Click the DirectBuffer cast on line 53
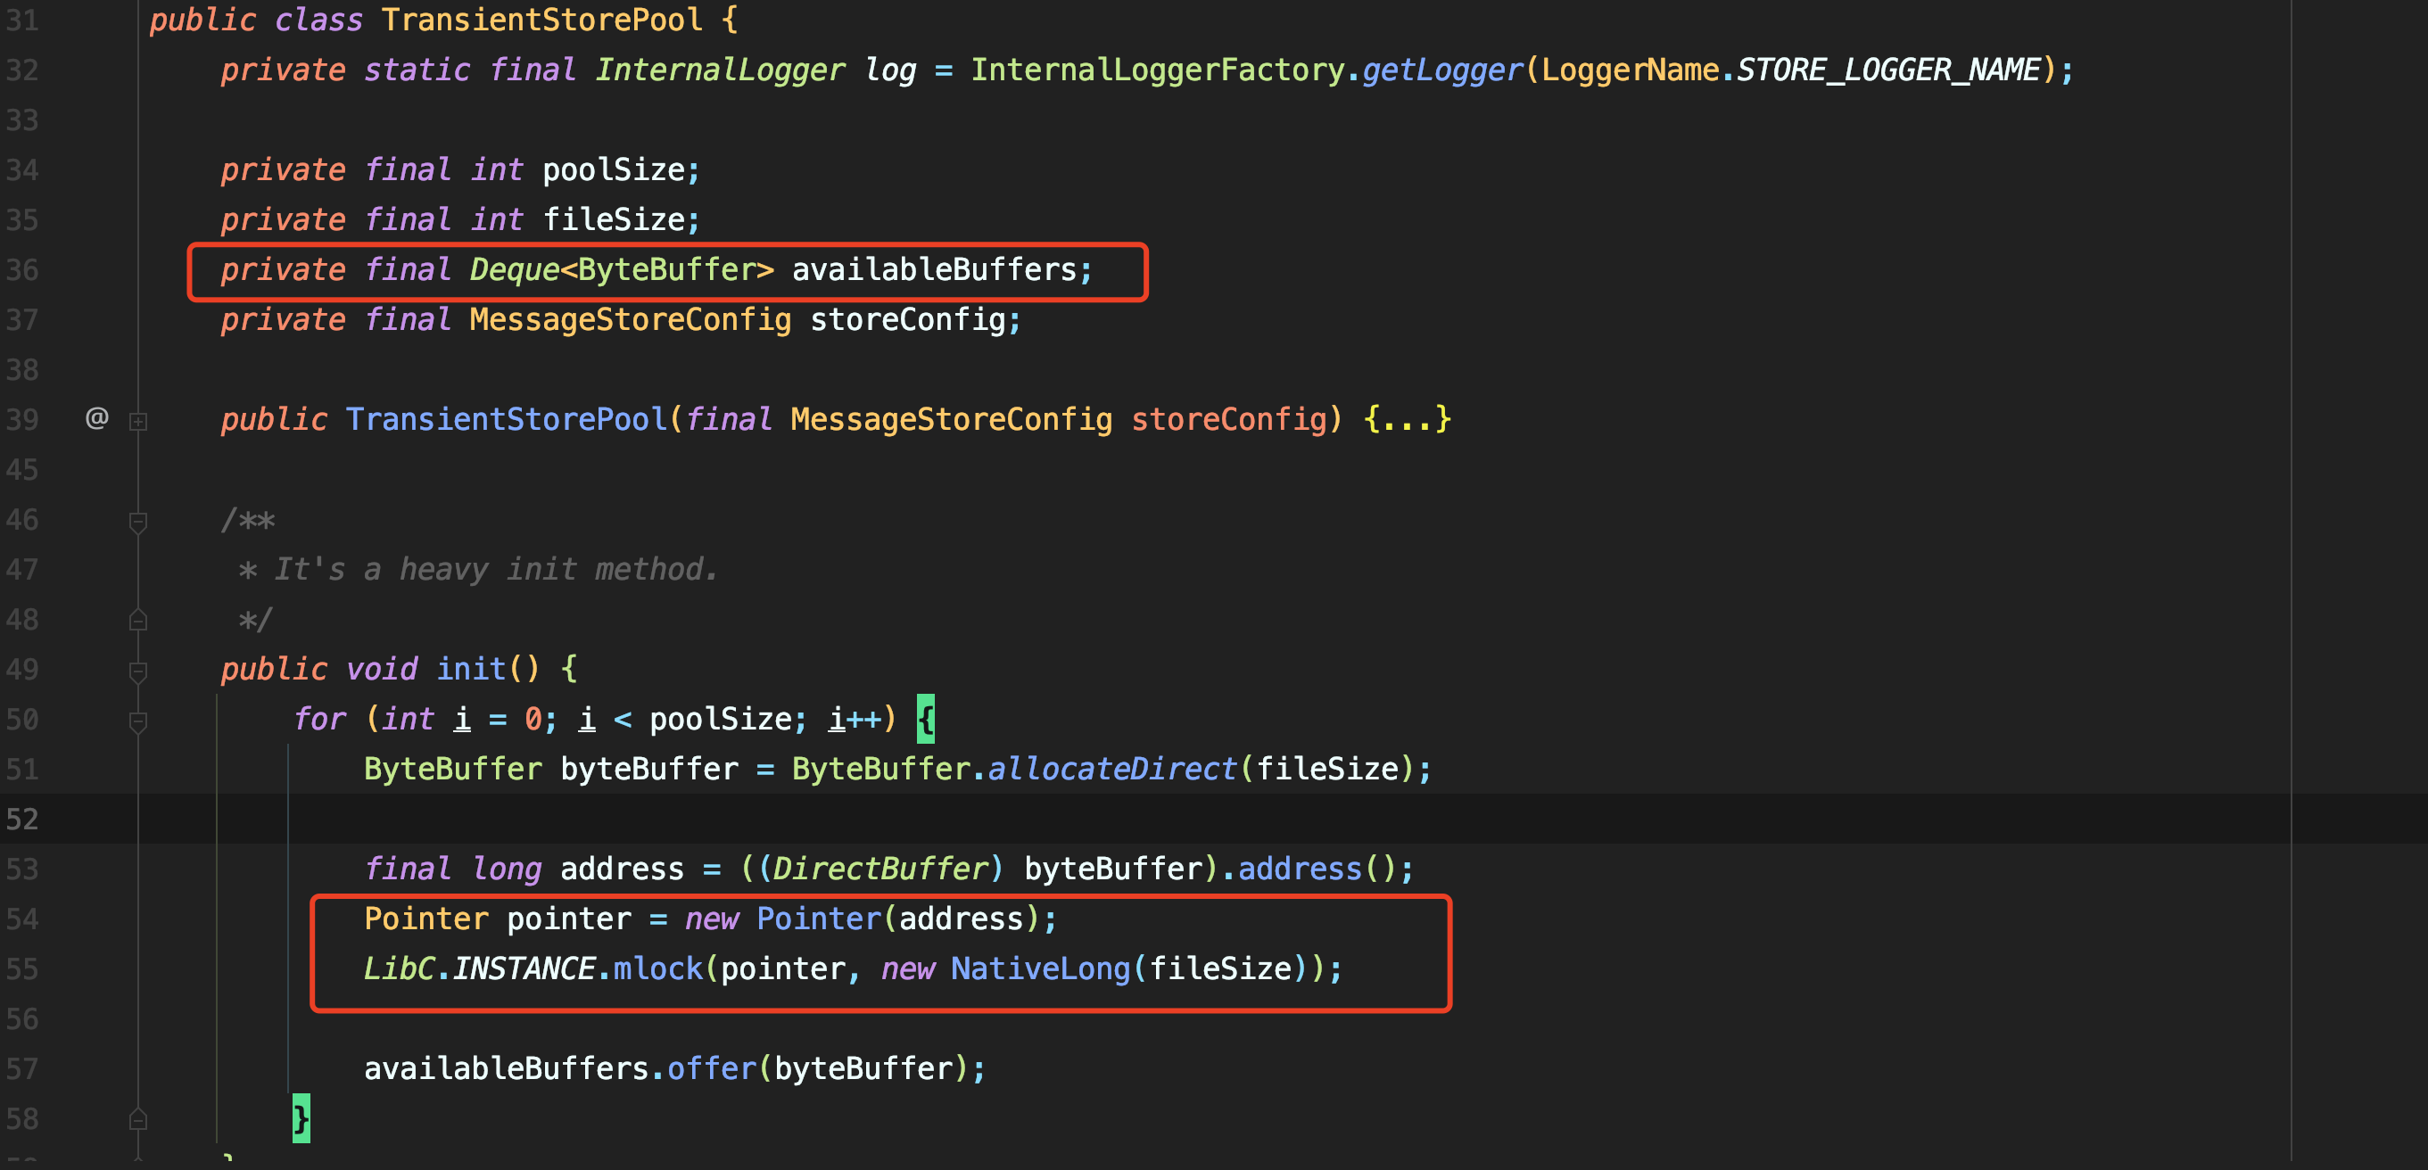Image resolution: width=2428 pixels, height=1170 pixels. pos(880,869)
